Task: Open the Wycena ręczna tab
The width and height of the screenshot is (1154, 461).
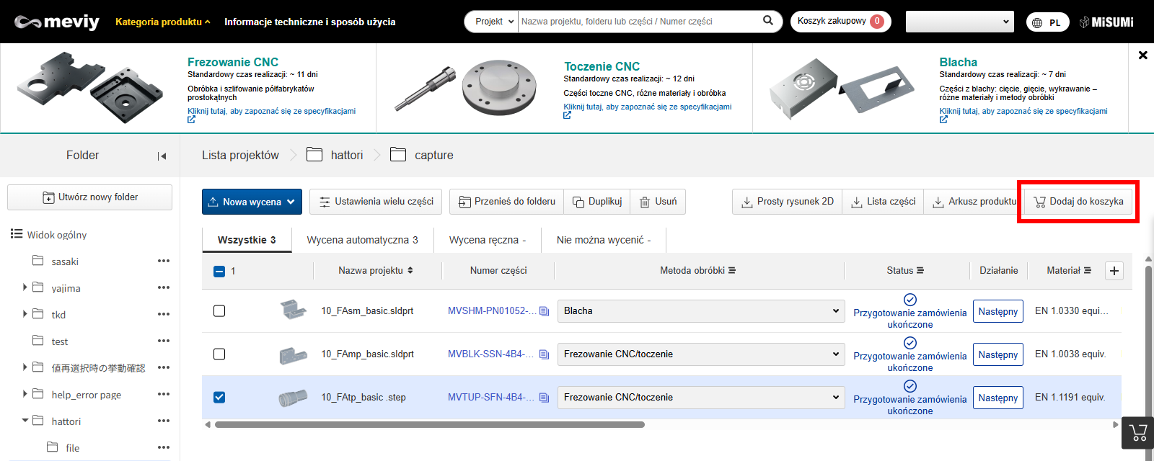Action: click(x=487, y=240)
